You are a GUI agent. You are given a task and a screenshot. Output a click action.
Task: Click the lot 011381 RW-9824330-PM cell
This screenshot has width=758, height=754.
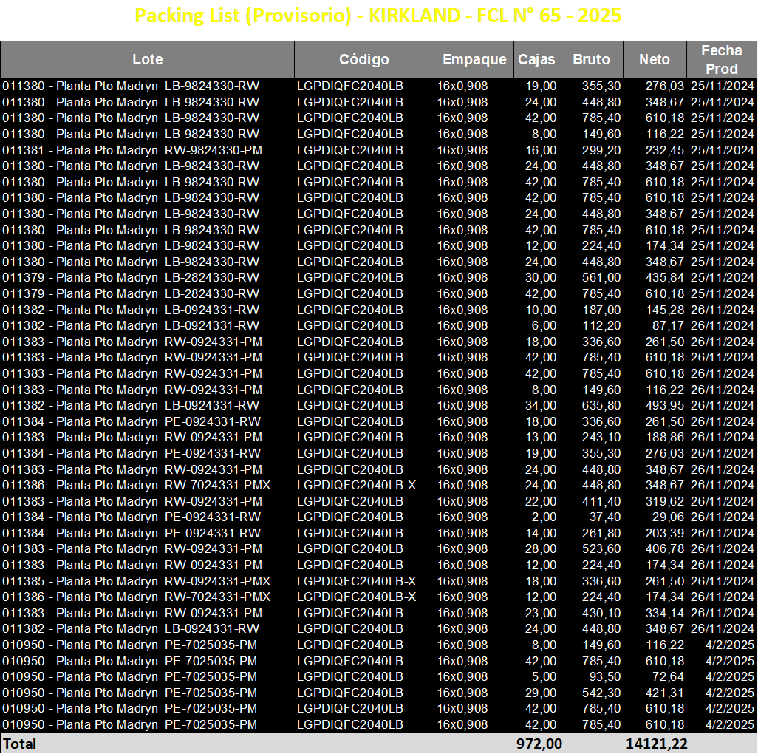click(132, 150)
